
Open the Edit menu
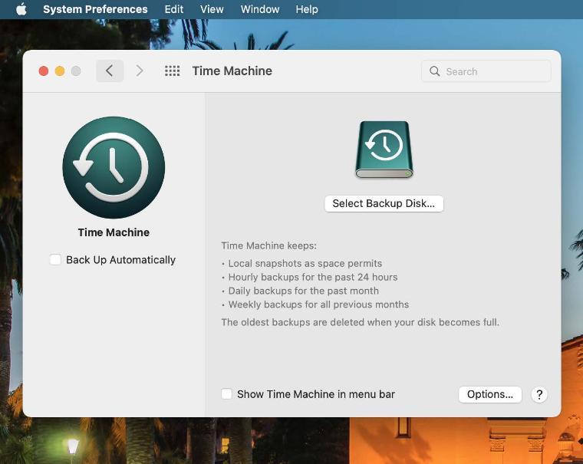pyautogui.click(x=174, y=9)
